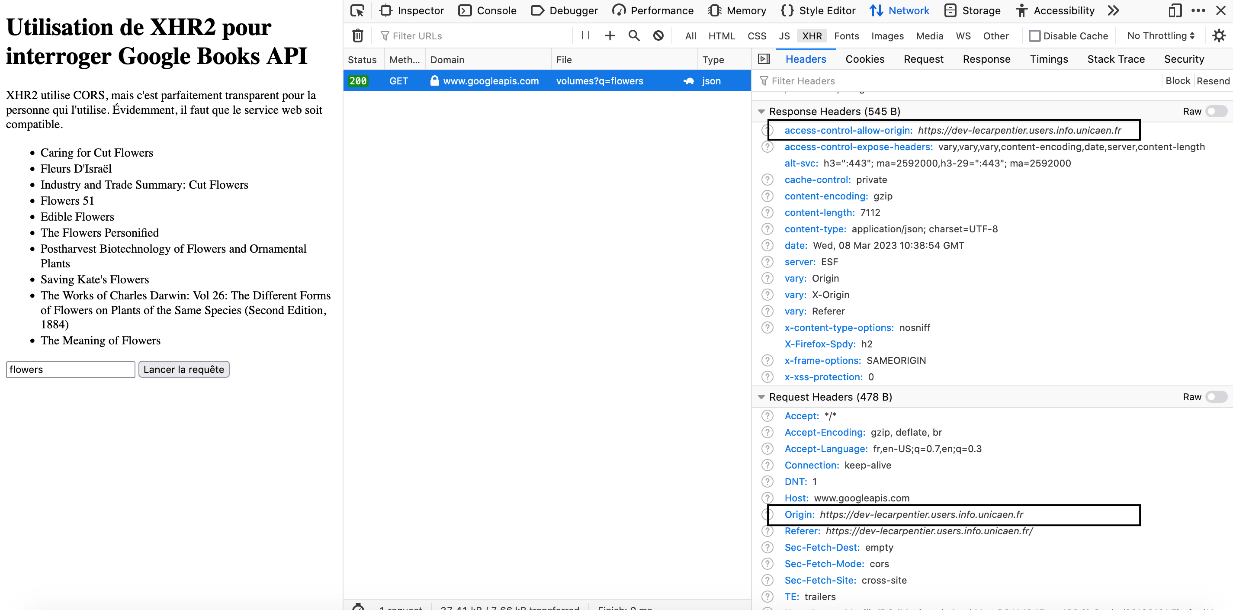This screenshot has width=1233, height=610.
Task: Click the Block button
Action: click(1178, 80)
